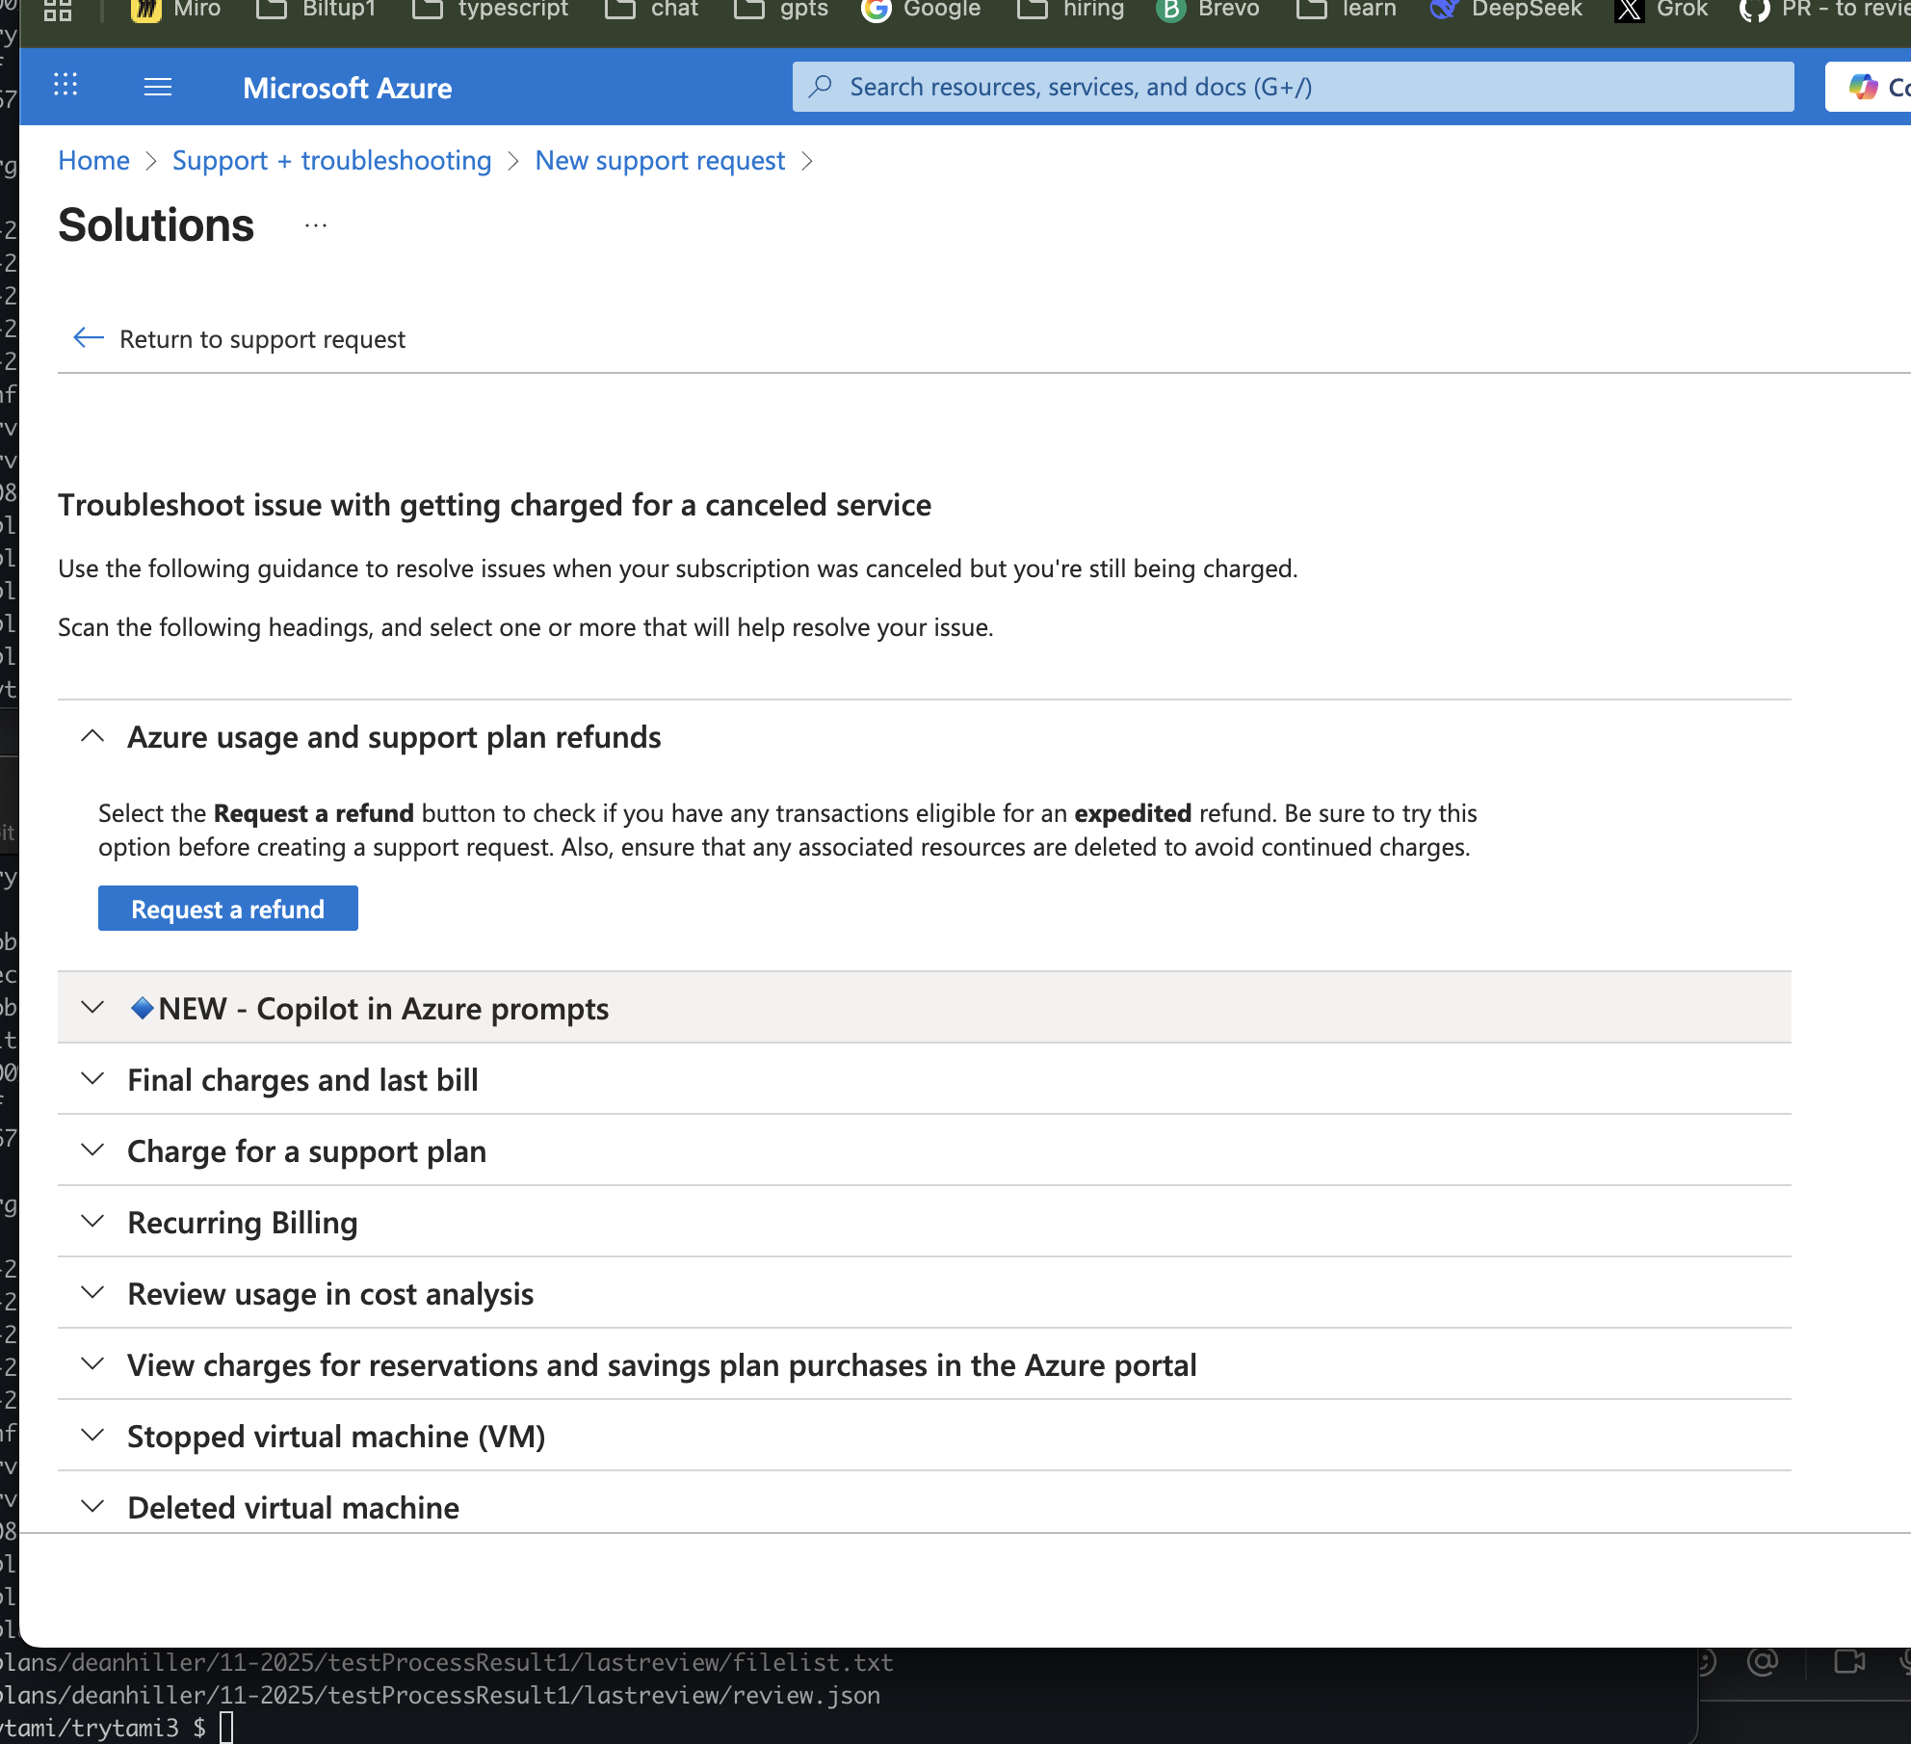Open the learn bookmark folder
1911x1744 pixels.
click(x=1347, y=10)
